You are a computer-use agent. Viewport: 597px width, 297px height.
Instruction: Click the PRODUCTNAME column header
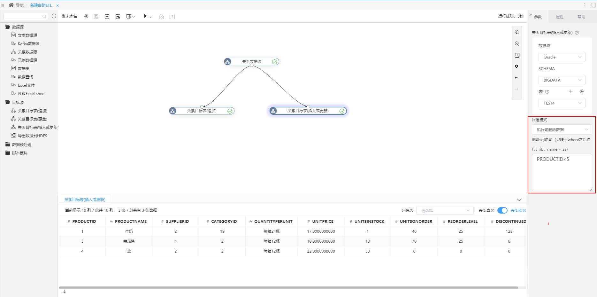pos(129,222)
